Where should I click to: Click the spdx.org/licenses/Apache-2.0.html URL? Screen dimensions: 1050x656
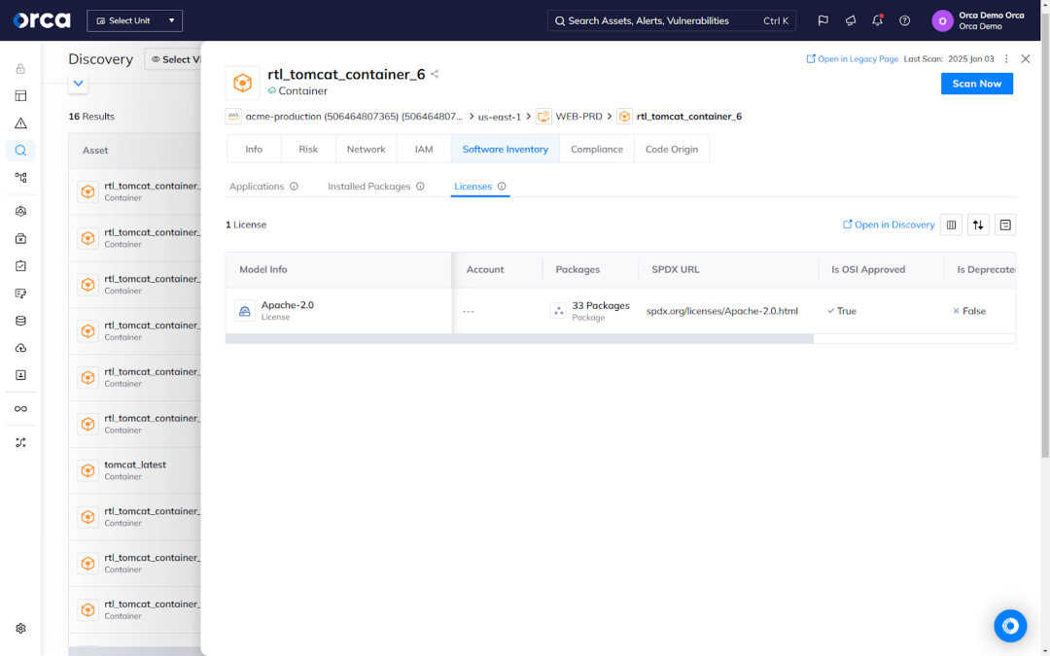721,311
